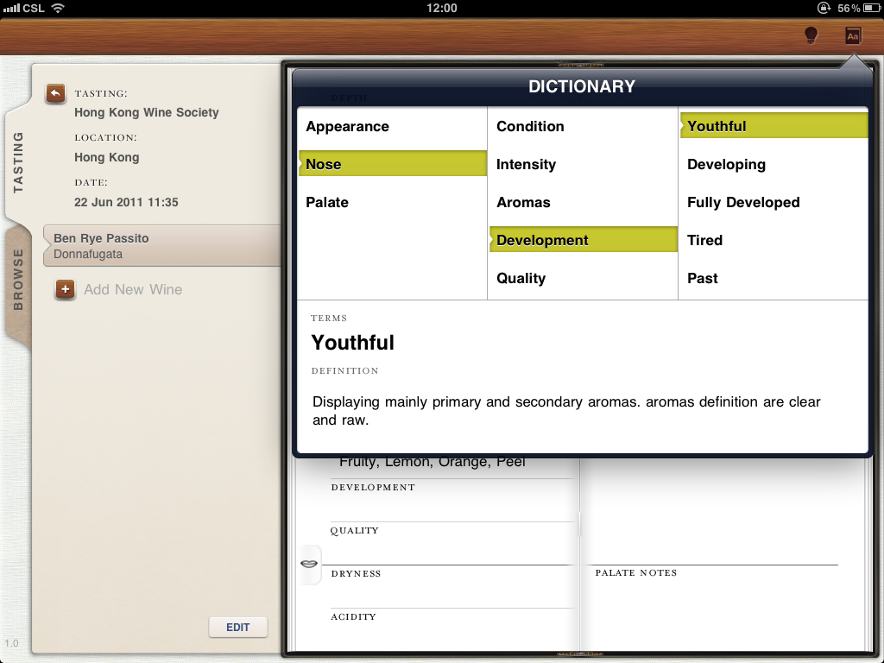This screenshot has width=884, height=663.
Task: Select the Fully Developed term
Action: click(x=743, y=202)
